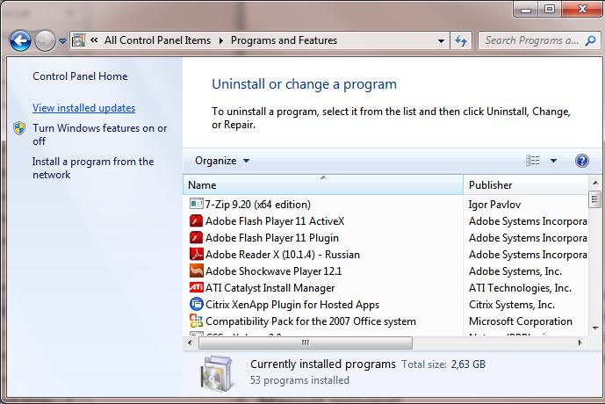Expand arrow after All Control Panel Items
The width and height of the screenshot is (605, 404).
click(x=220, y=40)
